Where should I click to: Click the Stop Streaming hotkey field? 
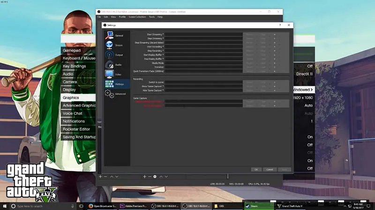tap(203, 39)
